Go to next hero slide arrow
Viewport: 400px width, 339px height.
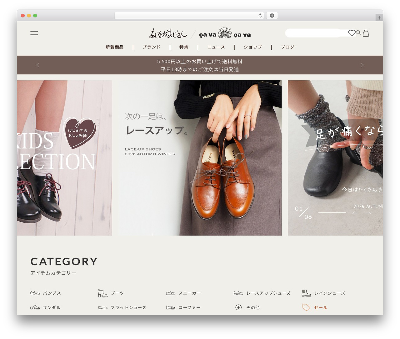coord(368,213)
